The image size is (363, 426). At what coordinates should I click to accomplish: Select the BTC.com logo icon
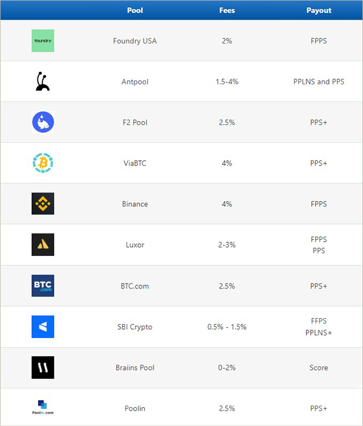[43, 286]
